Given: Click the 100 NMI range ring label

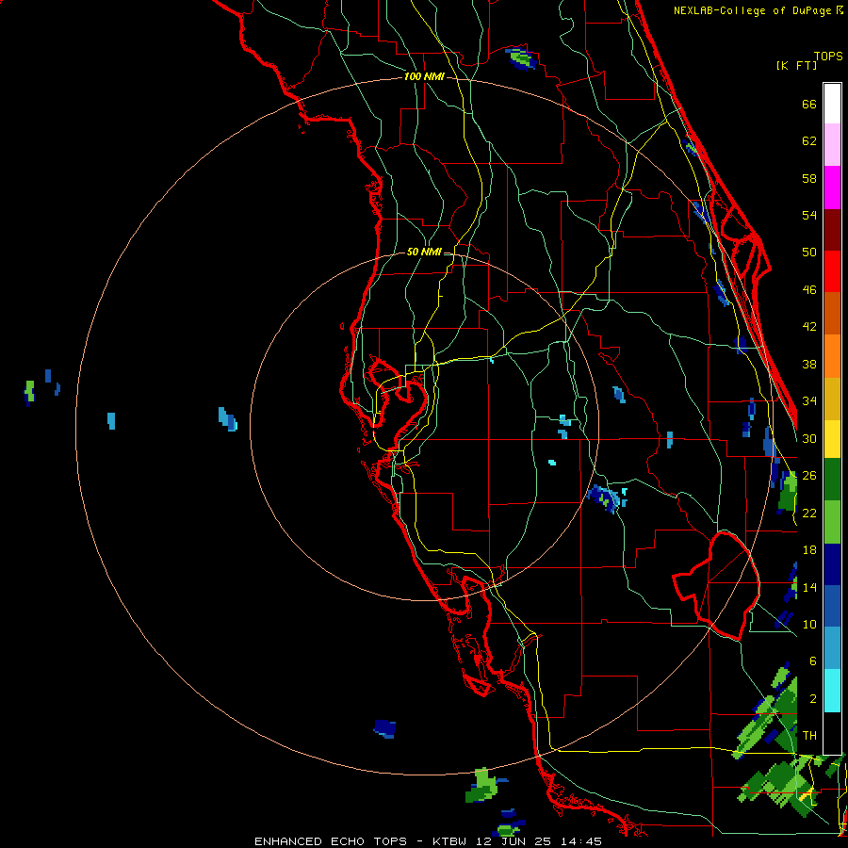Looking at the screenshot, I should click(x=424, y=77).
